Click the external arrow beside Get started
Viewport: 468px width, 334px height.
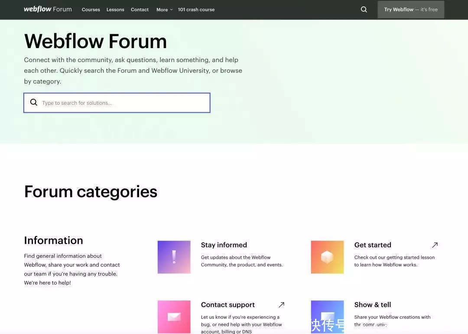tap(435, 245)
